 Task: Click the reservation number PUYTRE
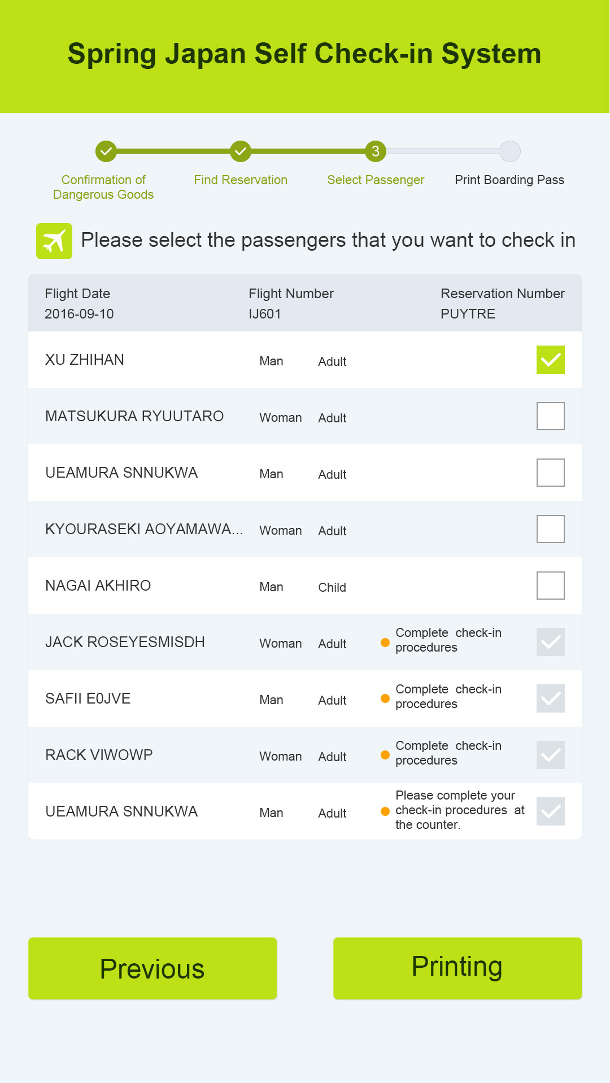tap(468, 314)
